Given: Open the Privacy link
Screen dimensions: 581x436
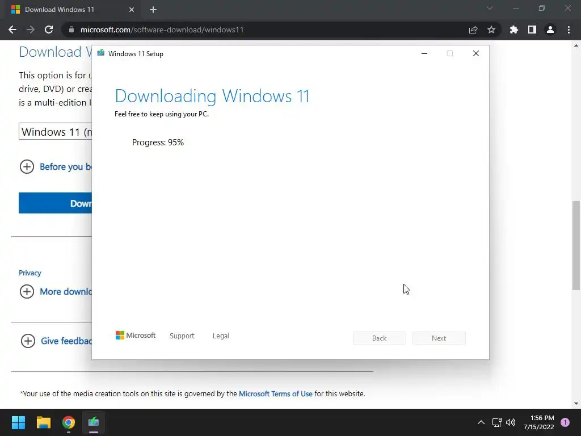Looking at the screenshot, I should coord(30,273).
